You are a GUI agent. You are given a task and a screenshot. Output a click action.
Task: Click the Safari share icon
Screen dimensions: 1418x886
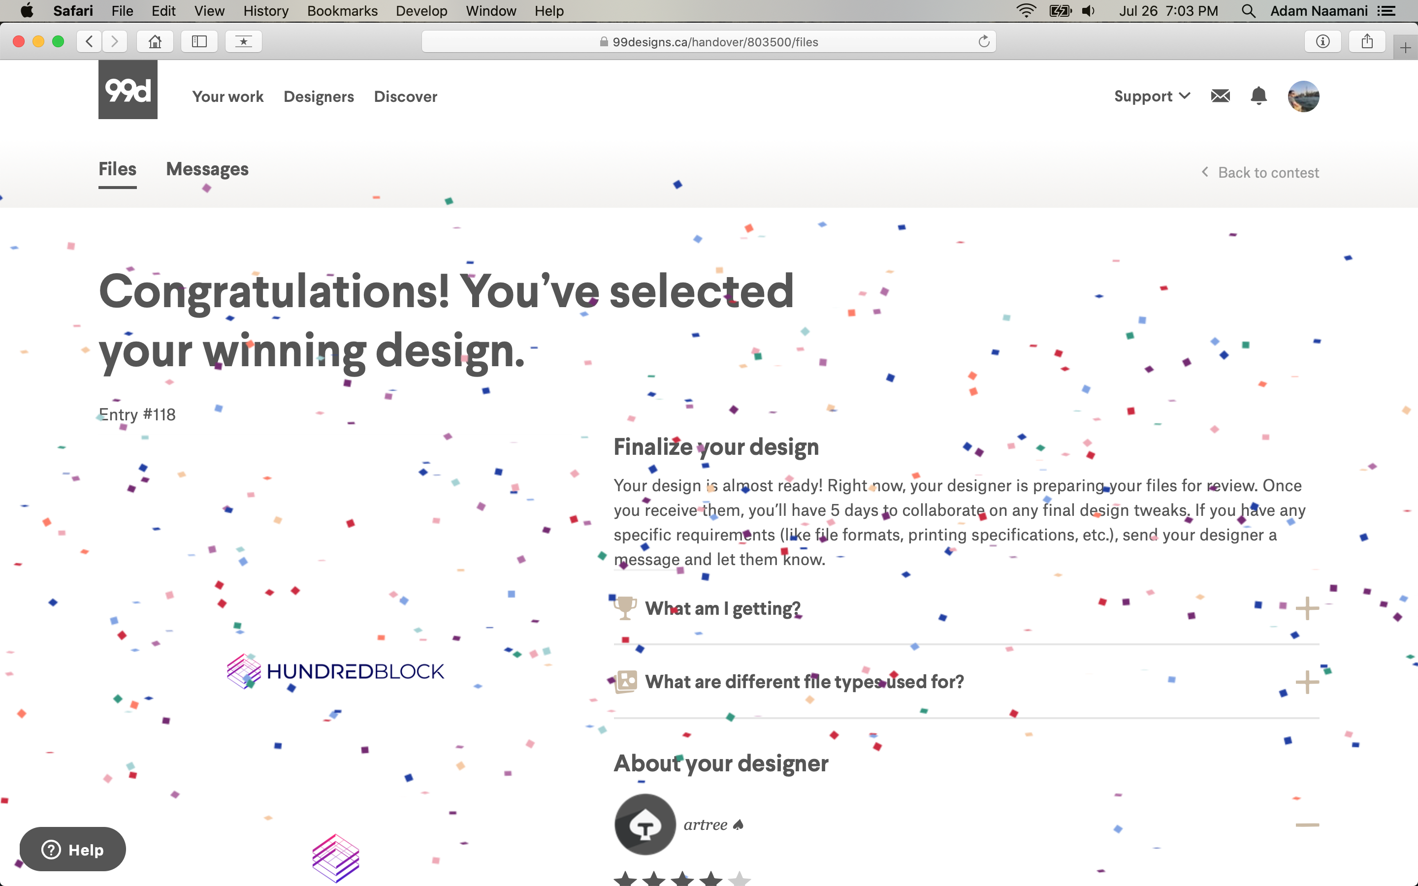pos(1366,42)
